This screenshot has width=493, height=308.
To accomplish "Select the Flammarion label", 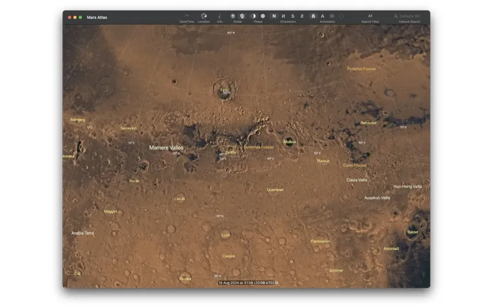I will 320,241.
